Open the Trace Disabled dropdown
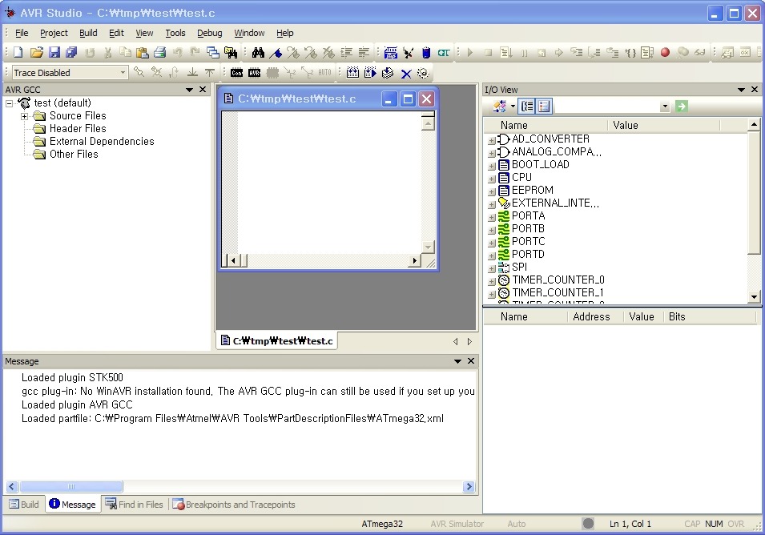The width and height of the screenshot is (765, 535). click(123, 73)
